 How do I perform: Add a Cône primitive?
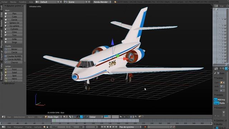tap(14, 32)
